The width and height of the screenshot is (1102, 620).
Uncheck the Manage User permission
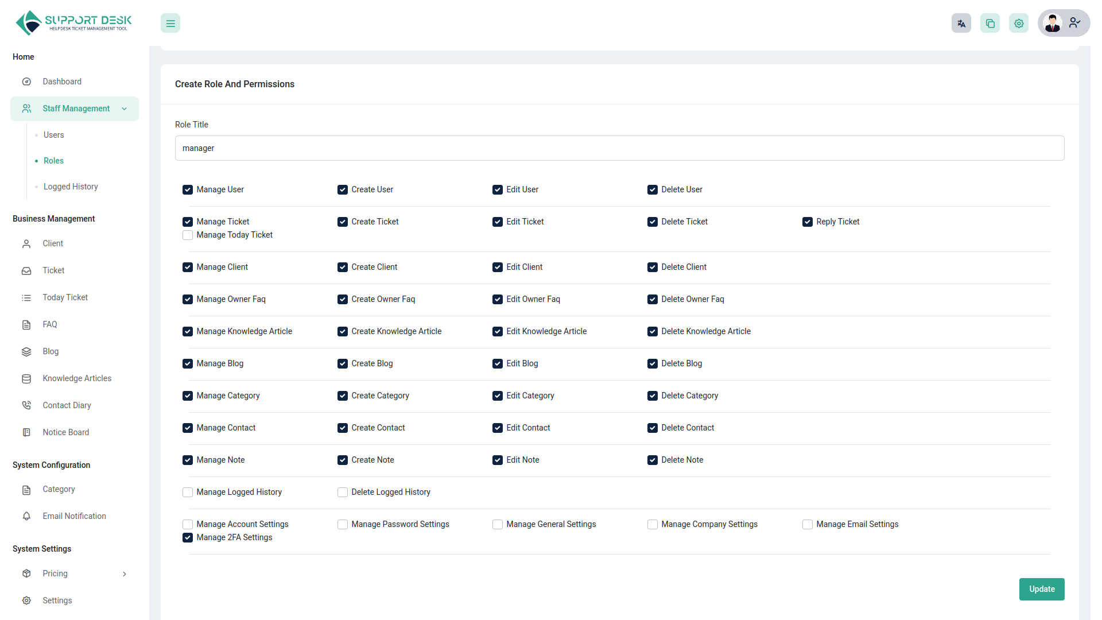coord(187,189)
